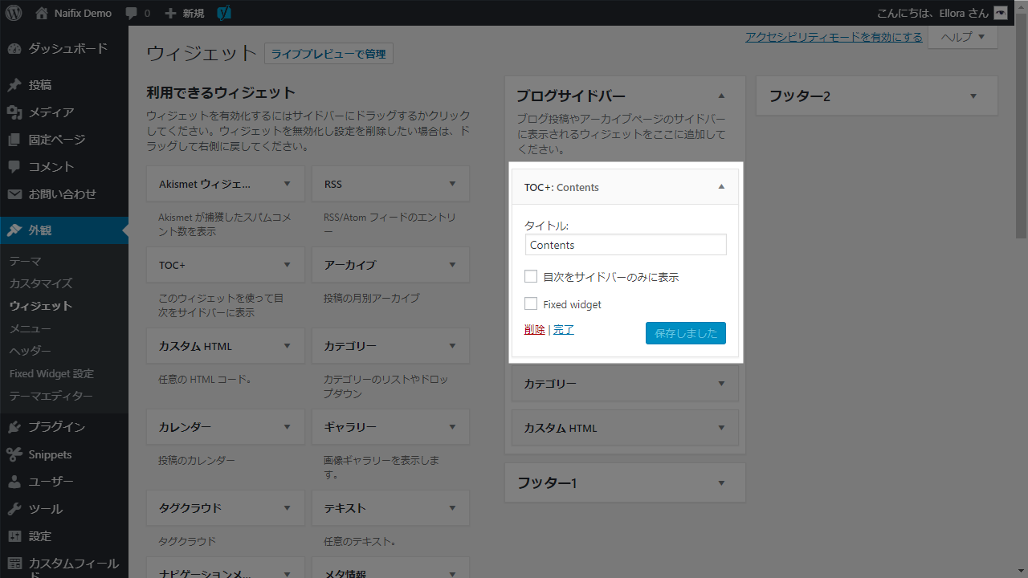
Task: Open the テーマ submenu item
Action: (x=26, y=261)
